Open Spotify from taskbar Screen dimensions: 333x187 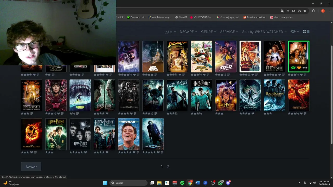(x=182, y=183)
